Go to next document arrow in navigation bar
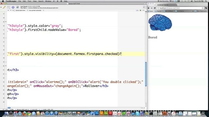Screen dimensions: 209x117 pos(11,10)
